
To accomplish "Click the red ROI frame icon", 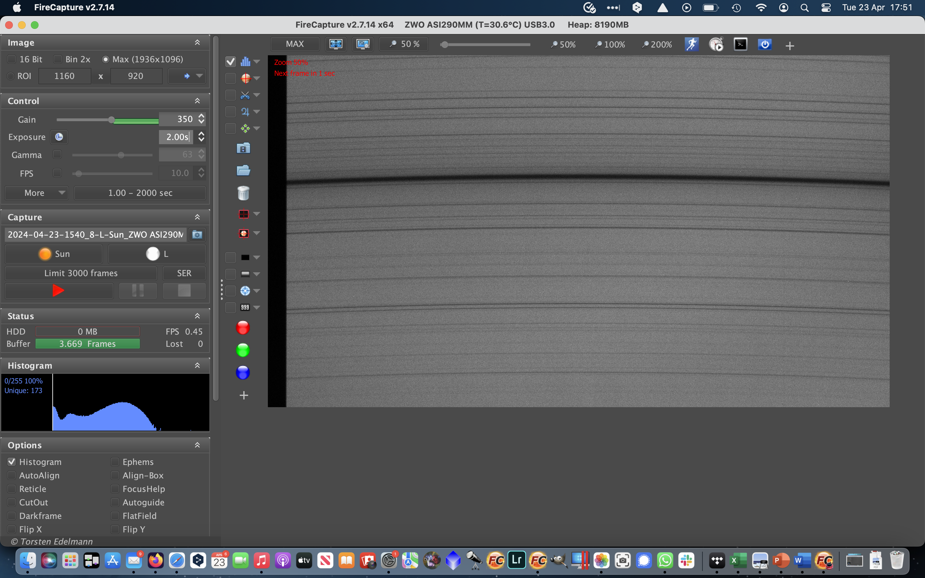I will [243, 214].
